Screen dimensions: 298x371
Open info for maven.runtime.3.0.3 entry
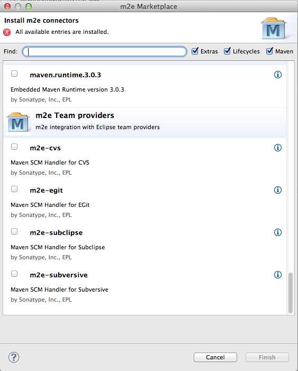coord(278,75)
